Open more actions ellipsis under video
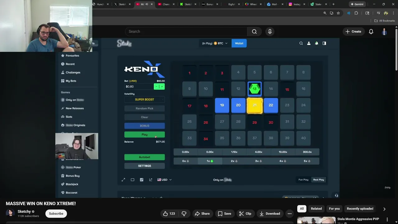This screenshot has height=224, width=398. [x=289, y=213]
